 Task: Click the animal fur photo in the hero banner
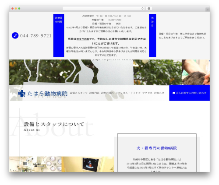click(x=196, y=72)
